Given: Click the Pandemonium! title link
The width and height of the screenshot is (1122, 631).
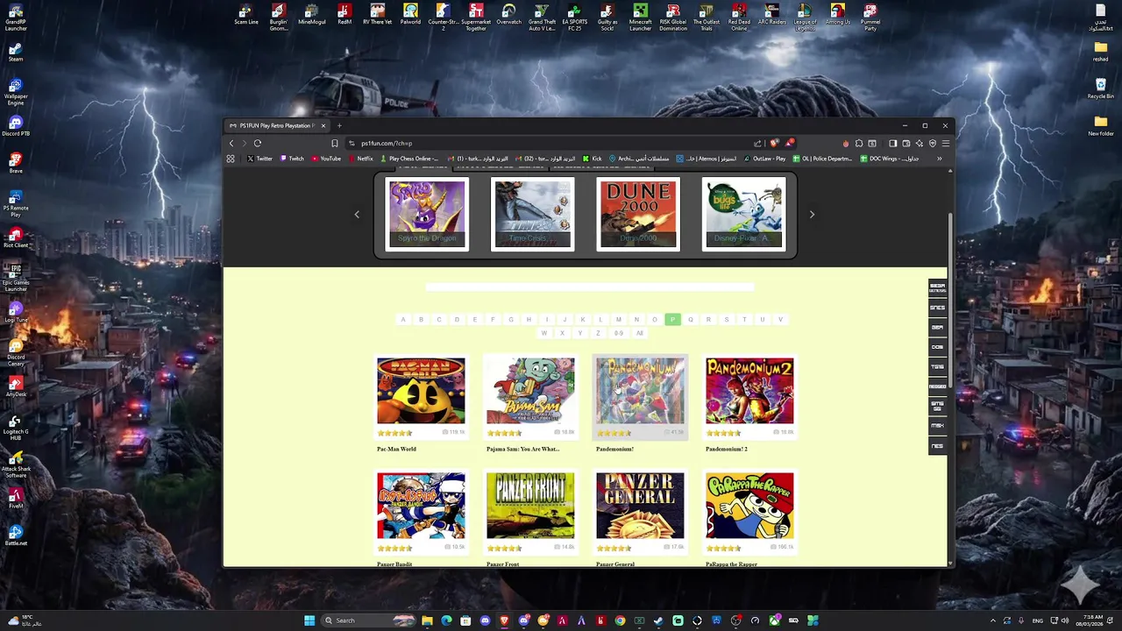Looking at the screenshot, I should click(x=614, y=449).
